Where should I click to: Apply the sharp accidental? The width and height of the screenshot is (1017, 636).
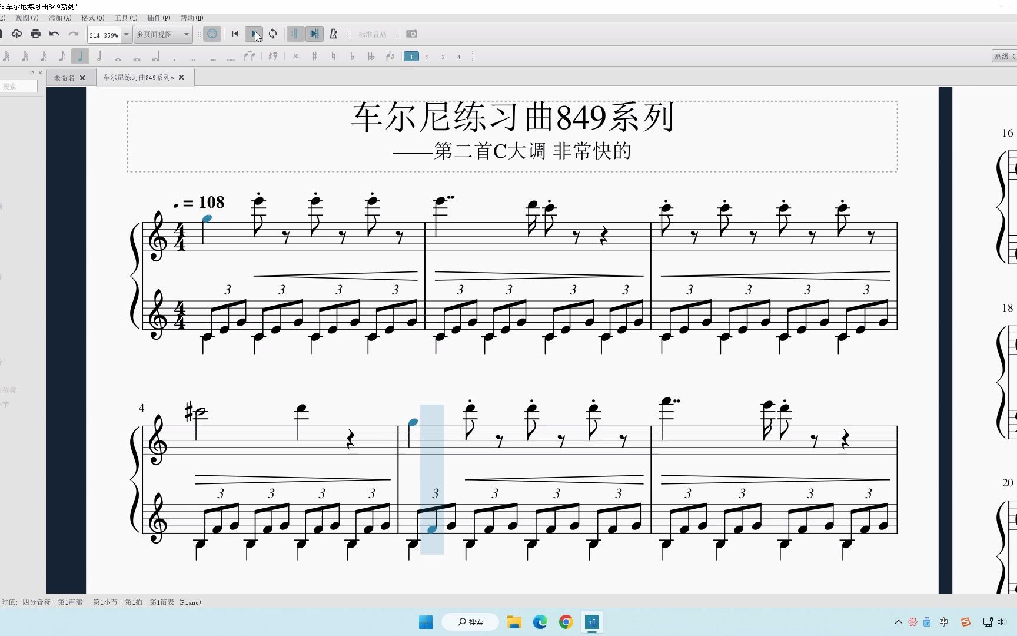tap(314, 57)
